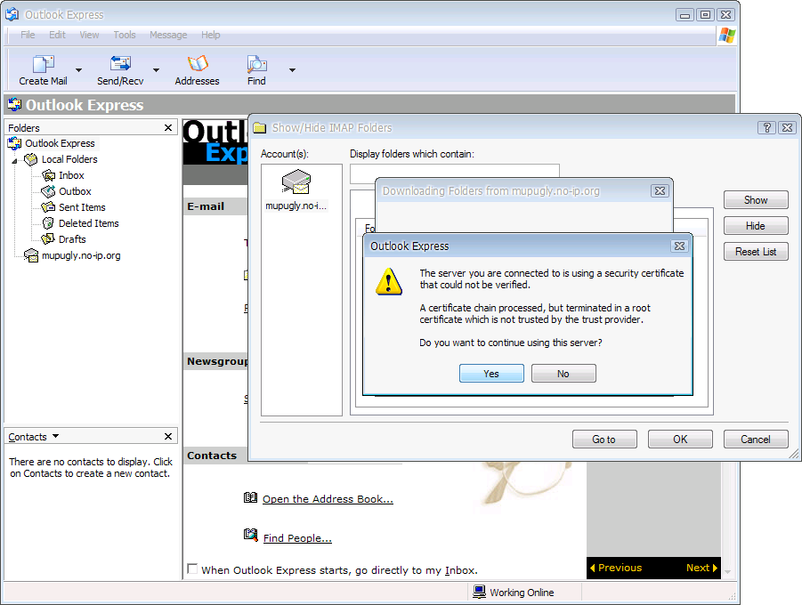This screenshot has height=605, width=802.
Task: Click the Open the Address Book link
Action: [x=328, y=499]
